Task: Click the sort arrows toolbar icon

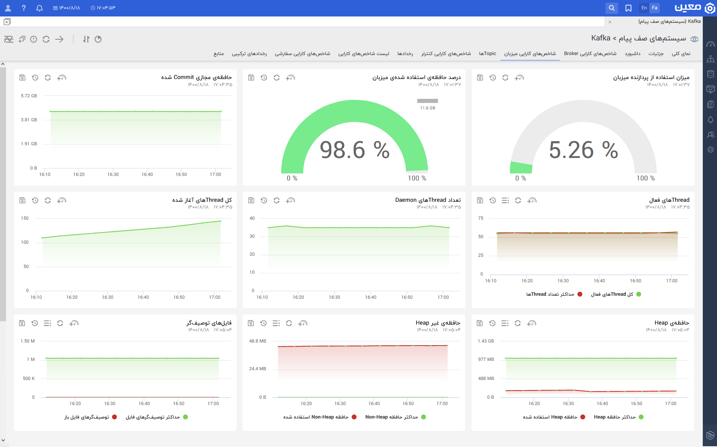Action: point(86,39)
